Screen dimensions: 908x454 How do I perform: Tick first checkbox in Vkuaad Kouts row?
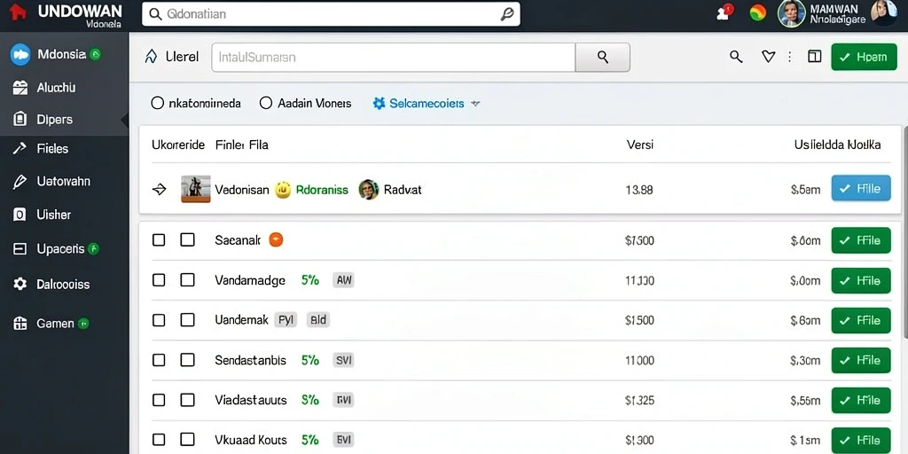159,440
